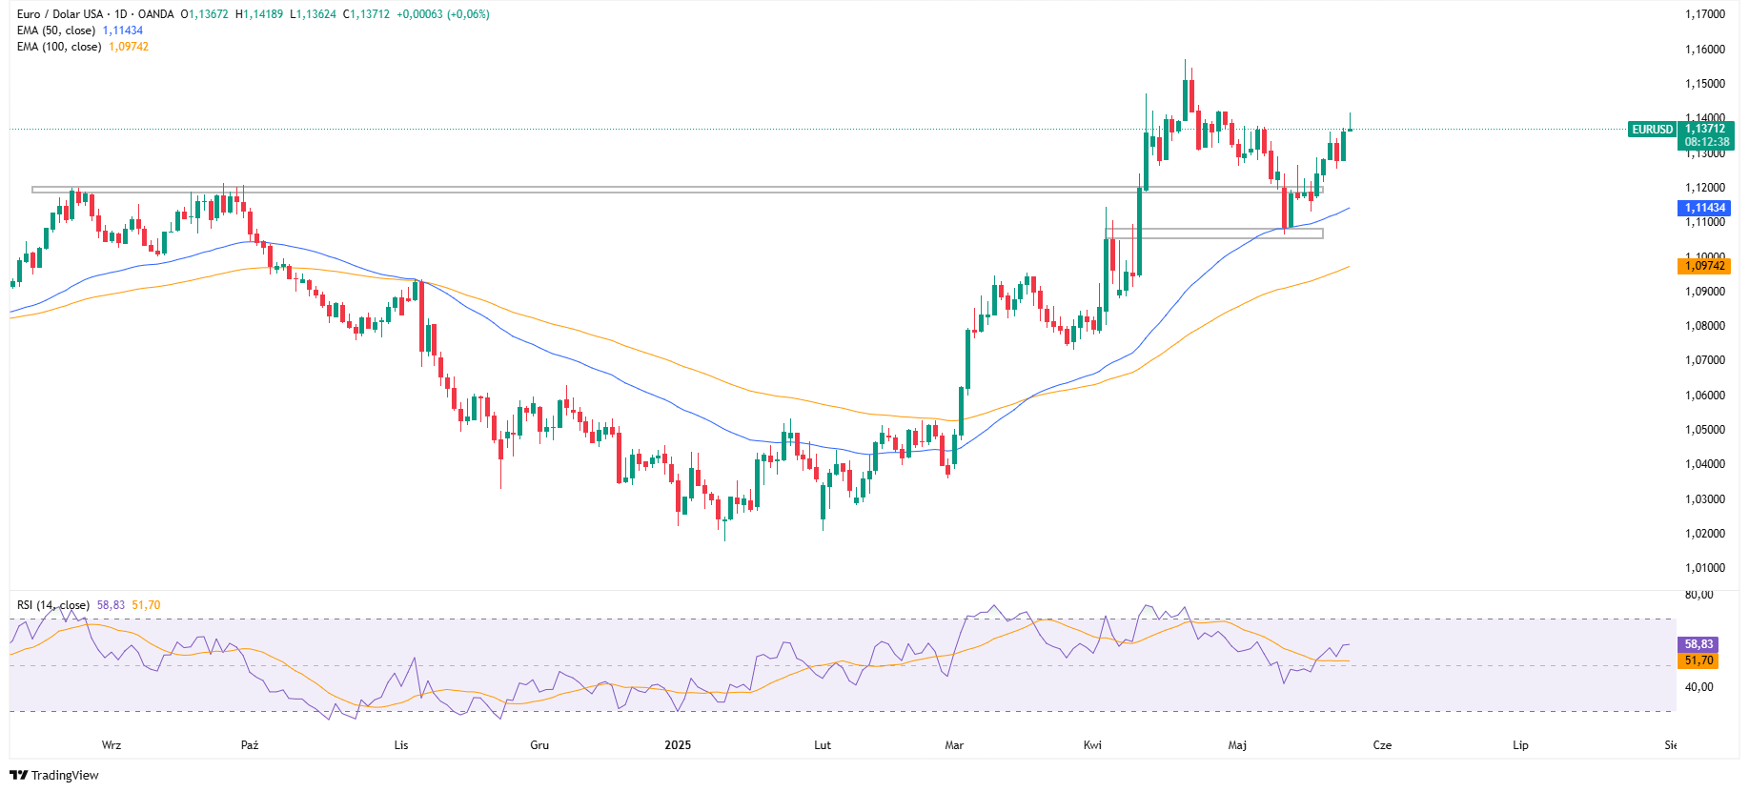
Task: Click the 1,04000 price axis label
Action: [x=1705, y=464]
